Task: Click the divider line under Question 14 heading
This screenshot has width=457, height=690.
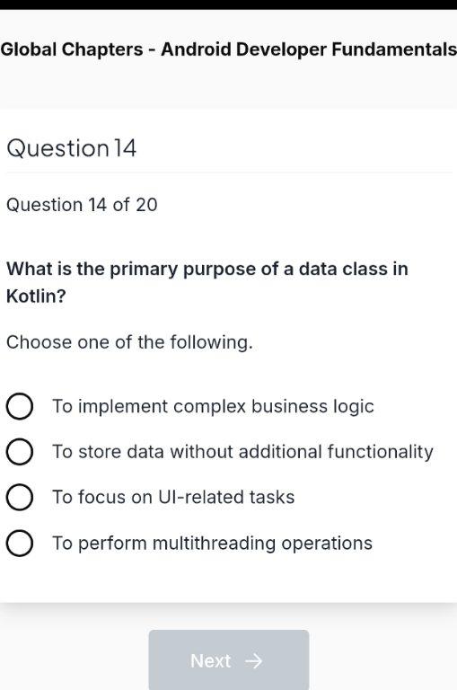Action: click(x=228, y=172)
